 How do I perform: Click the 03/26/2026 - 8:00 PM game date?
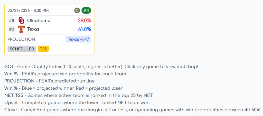point(28,10)
